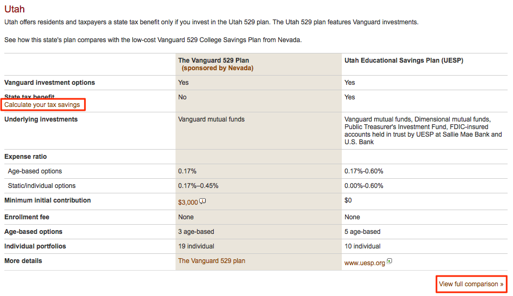Select the Enrollment fee row label
513x296 pixels.
point(27,217)
